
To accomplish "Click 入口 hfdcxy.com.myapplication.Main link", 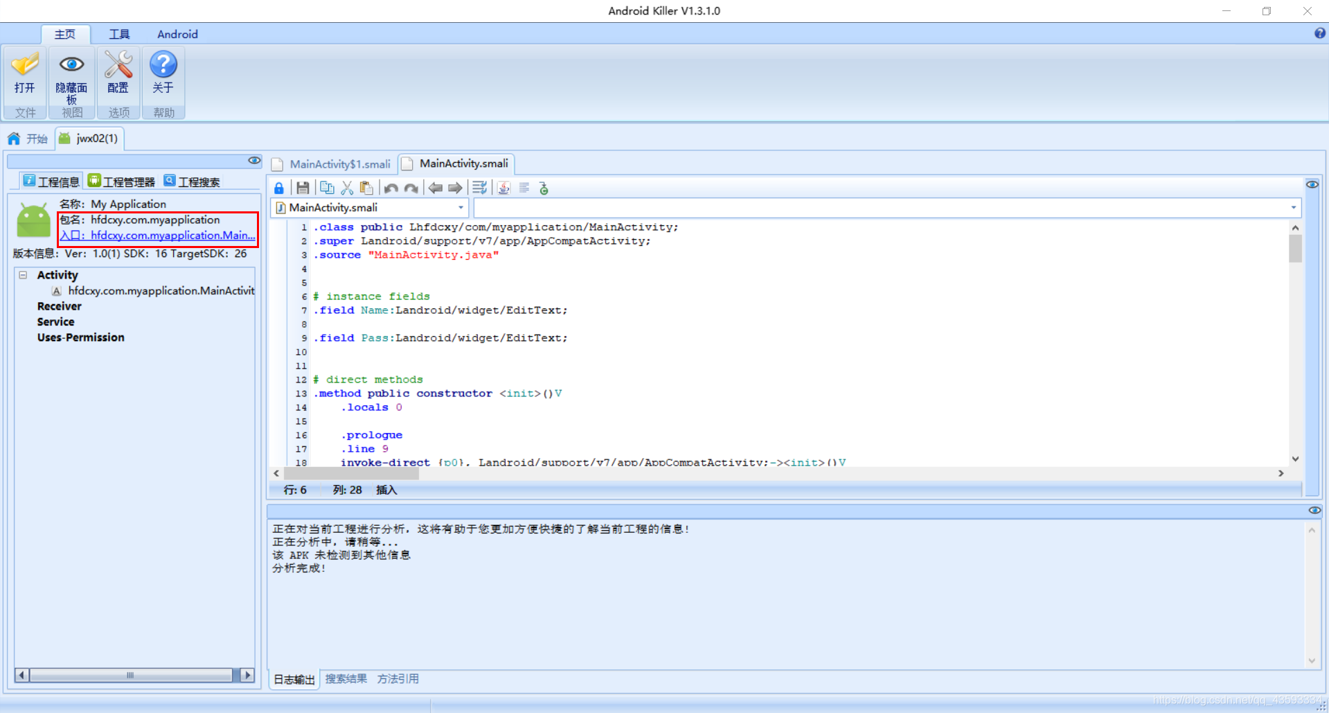I will click(157, 236).
